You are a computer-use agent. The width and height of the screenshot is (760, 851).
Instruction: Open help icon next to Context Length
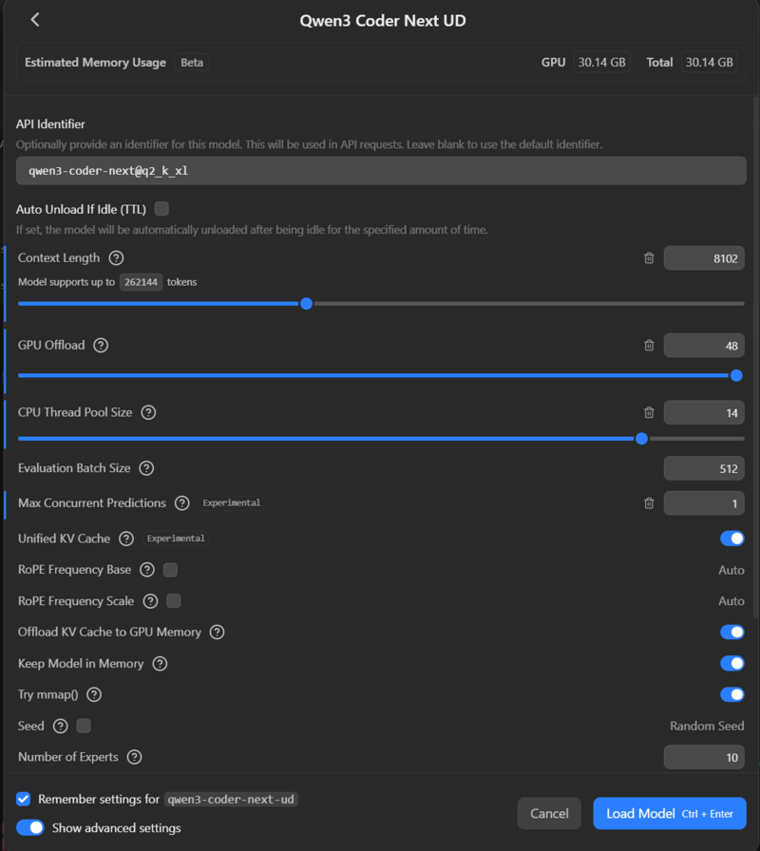116,258
